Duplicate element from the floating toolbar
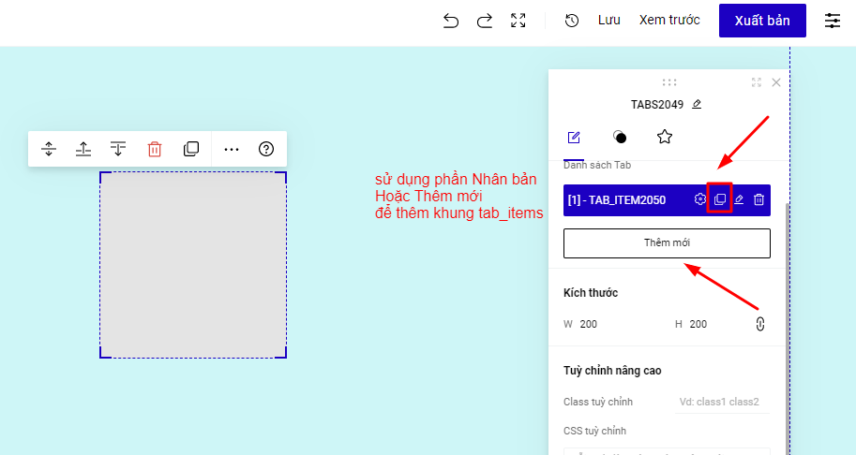This screenshot has height=455, width=856. (x=191, y=149)
